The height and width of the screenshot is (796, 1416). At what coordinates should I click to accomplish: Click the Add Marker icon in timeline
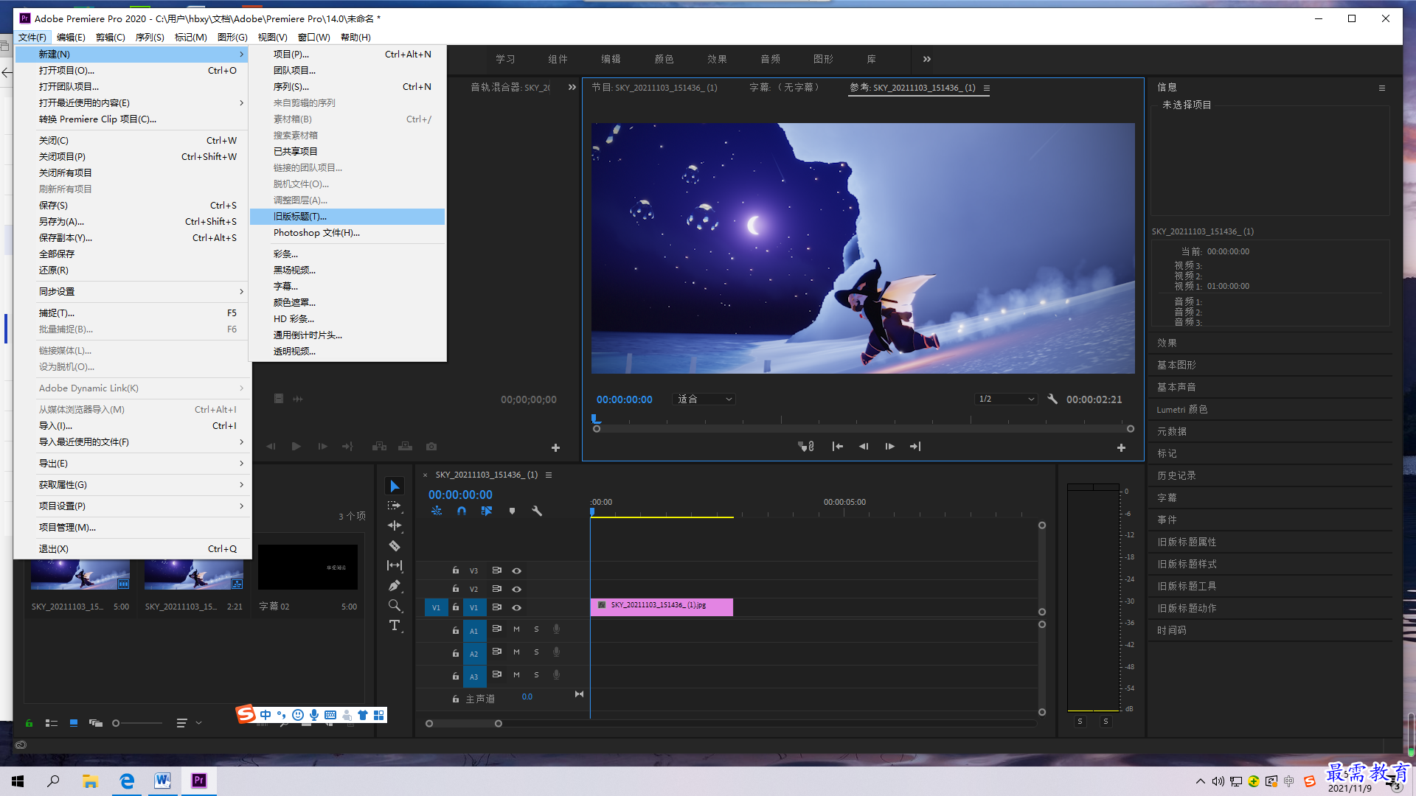(512, 511)
